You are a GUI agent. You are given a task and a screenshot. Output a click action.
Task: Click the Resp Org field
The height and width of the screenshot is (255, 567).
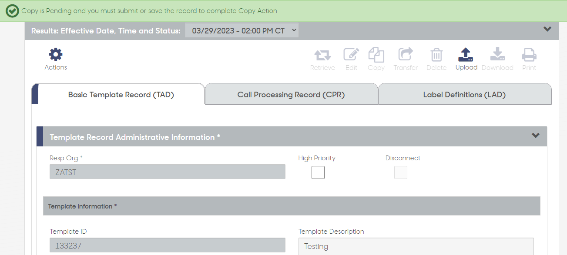pos(168,172)
